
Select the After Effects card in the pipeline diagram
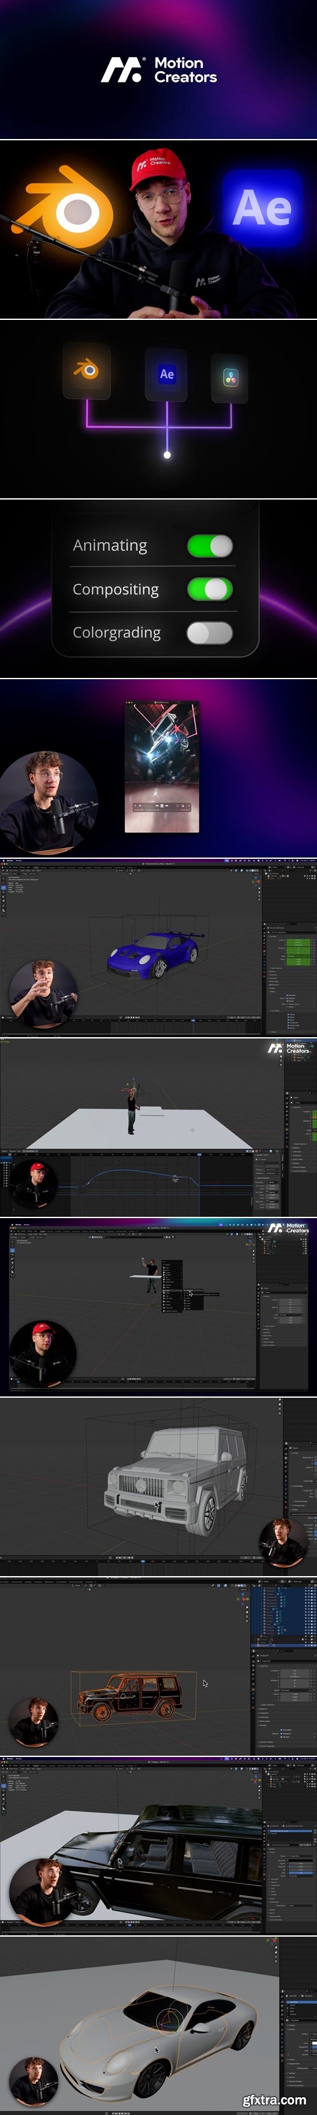(x=166, y=375)
